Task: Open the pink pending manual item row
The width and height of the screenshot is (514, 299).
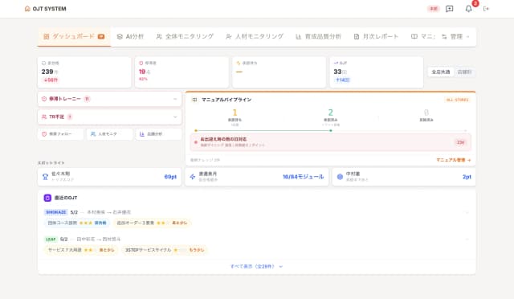Action: (x=331, y=142)
